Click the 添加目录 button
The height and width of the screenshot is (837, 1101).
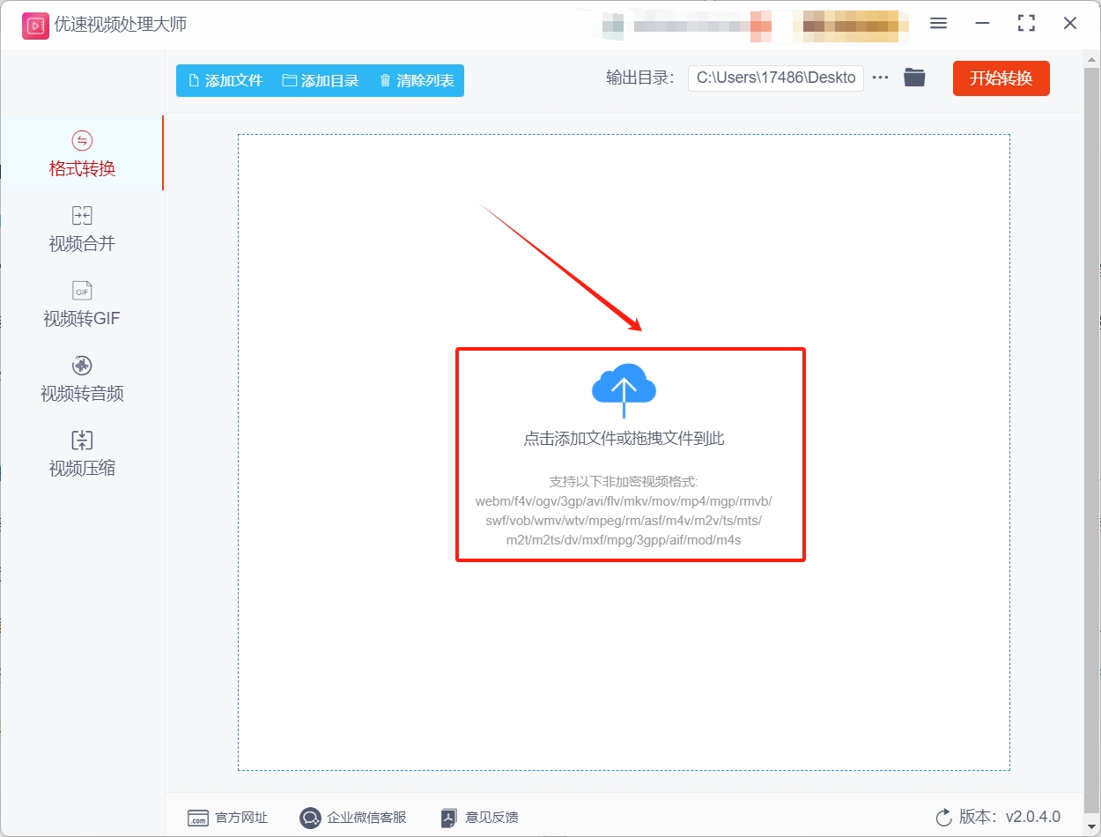pos(321,80)
